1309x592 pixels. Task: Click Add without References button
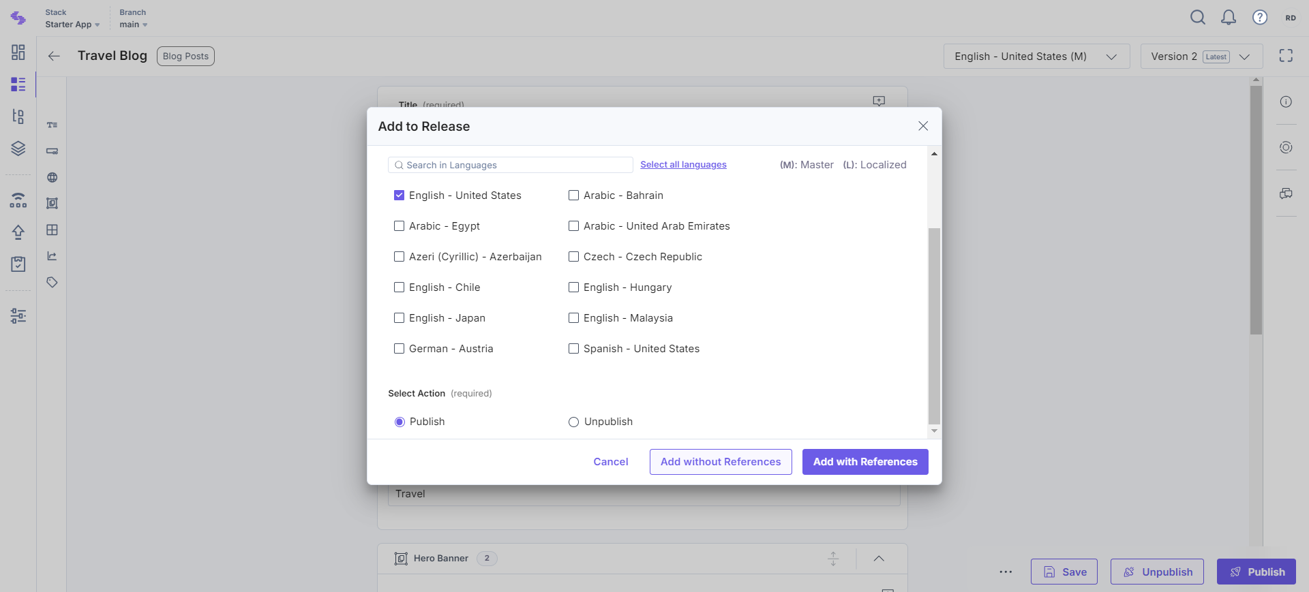(x=721, y=462)
